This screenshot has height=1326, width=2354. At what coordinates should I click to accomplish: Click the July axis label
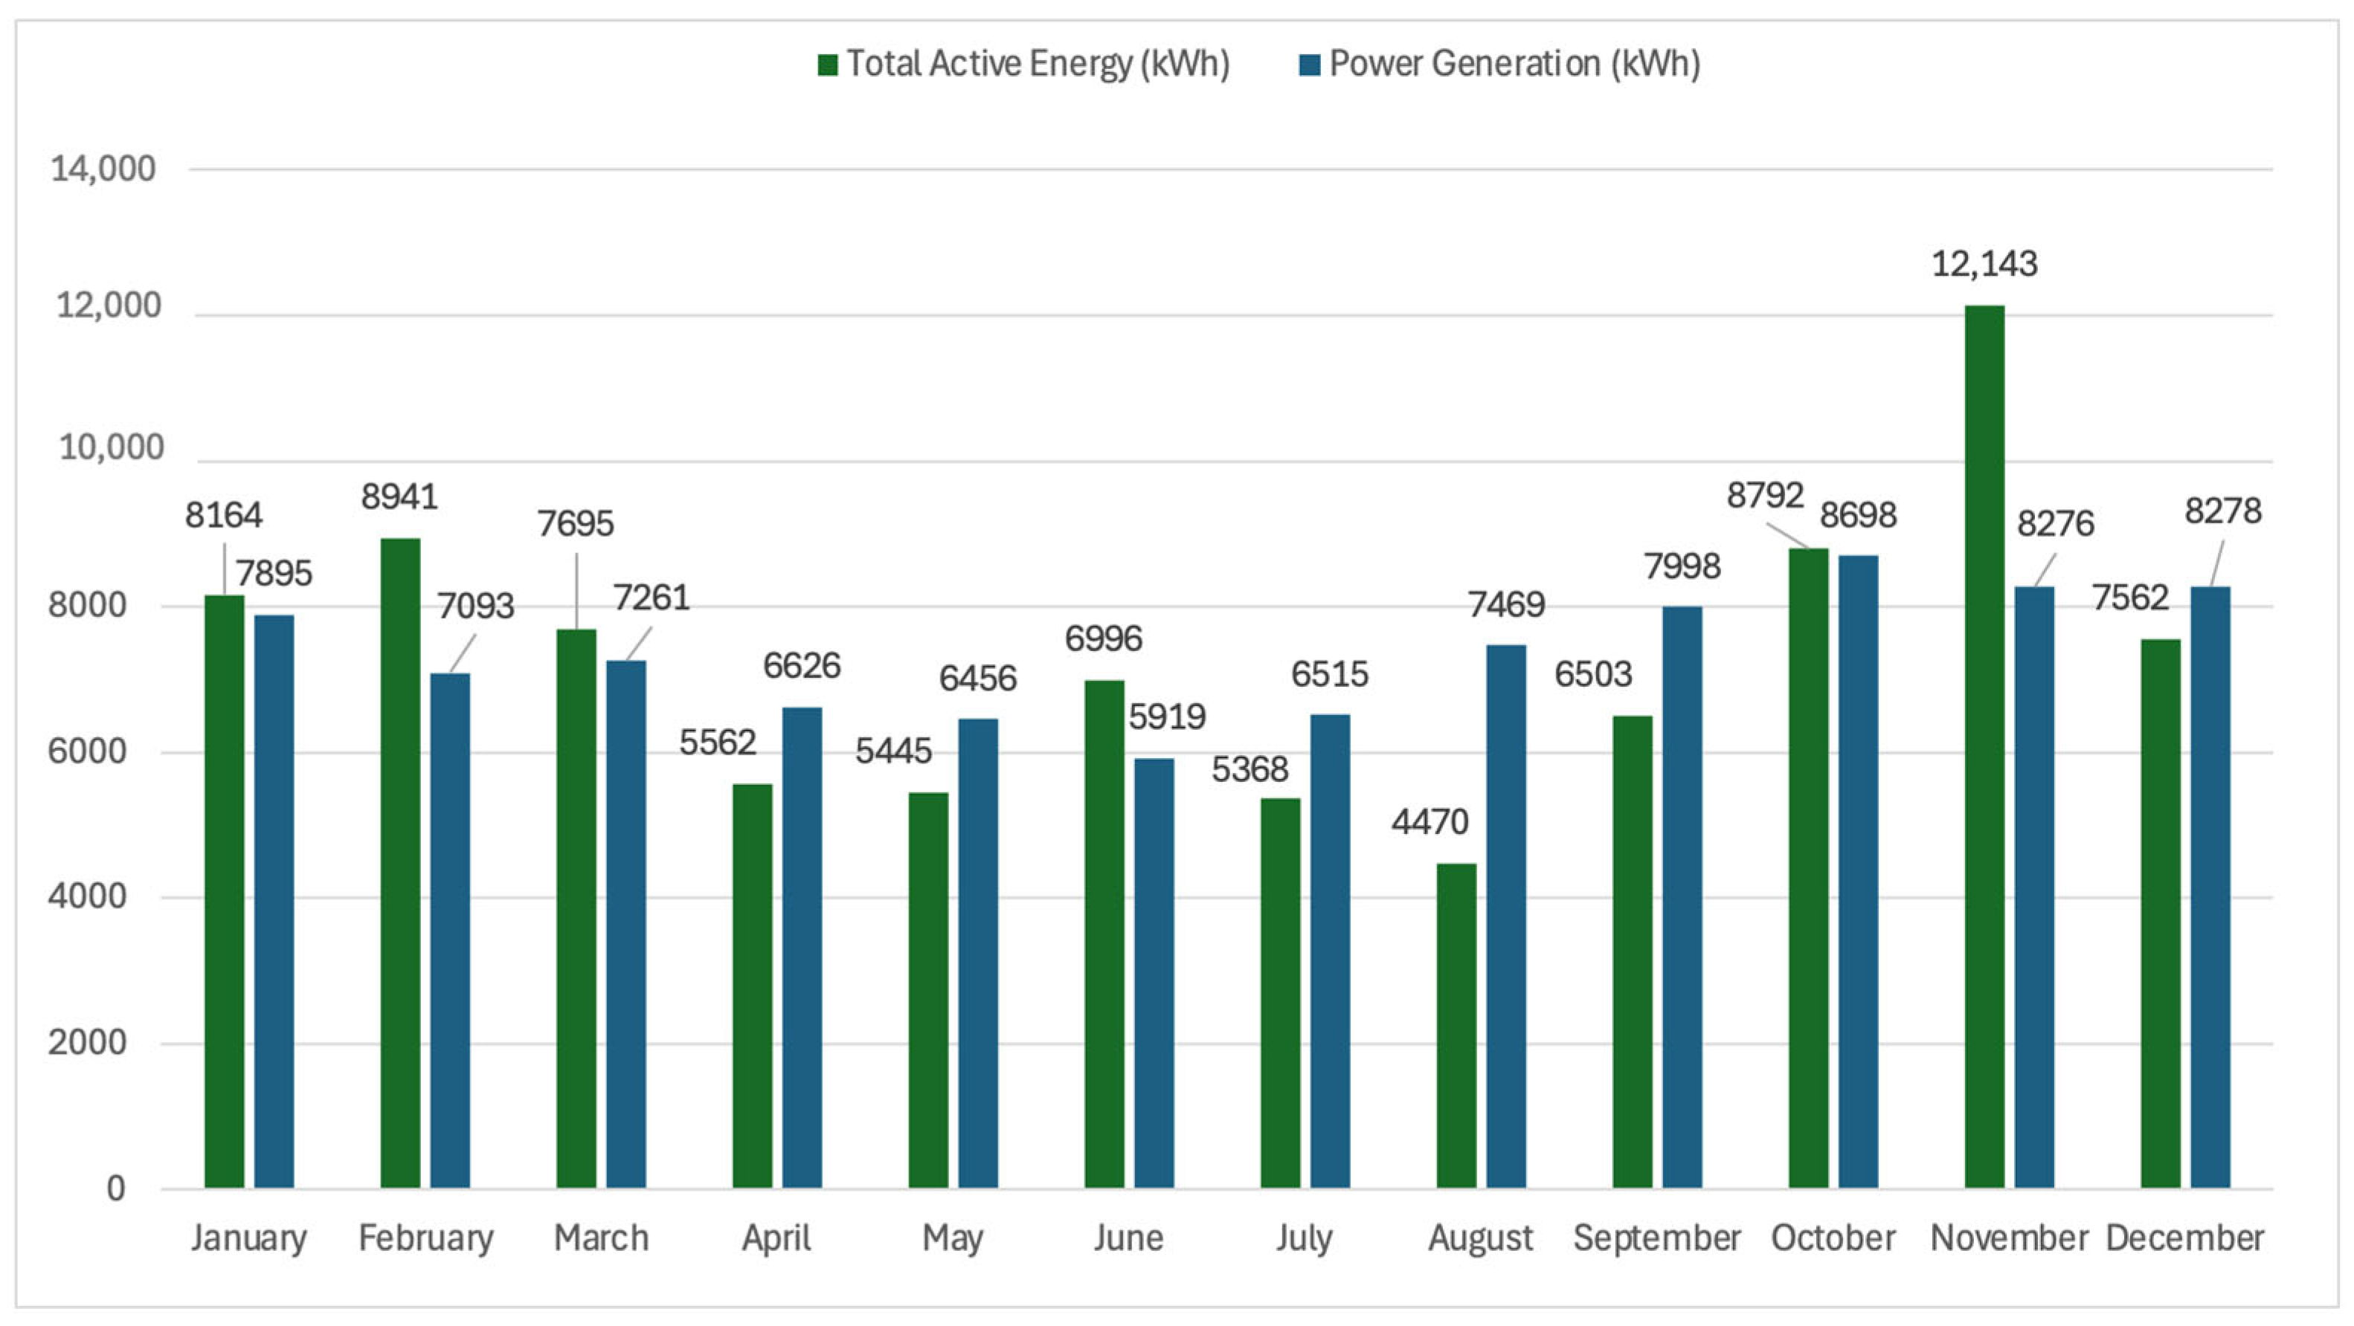[x=1304, y=1241]
